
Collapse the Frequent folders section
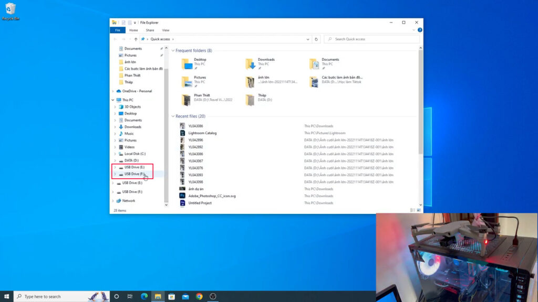pyautogui.click(x=173, y=51)
